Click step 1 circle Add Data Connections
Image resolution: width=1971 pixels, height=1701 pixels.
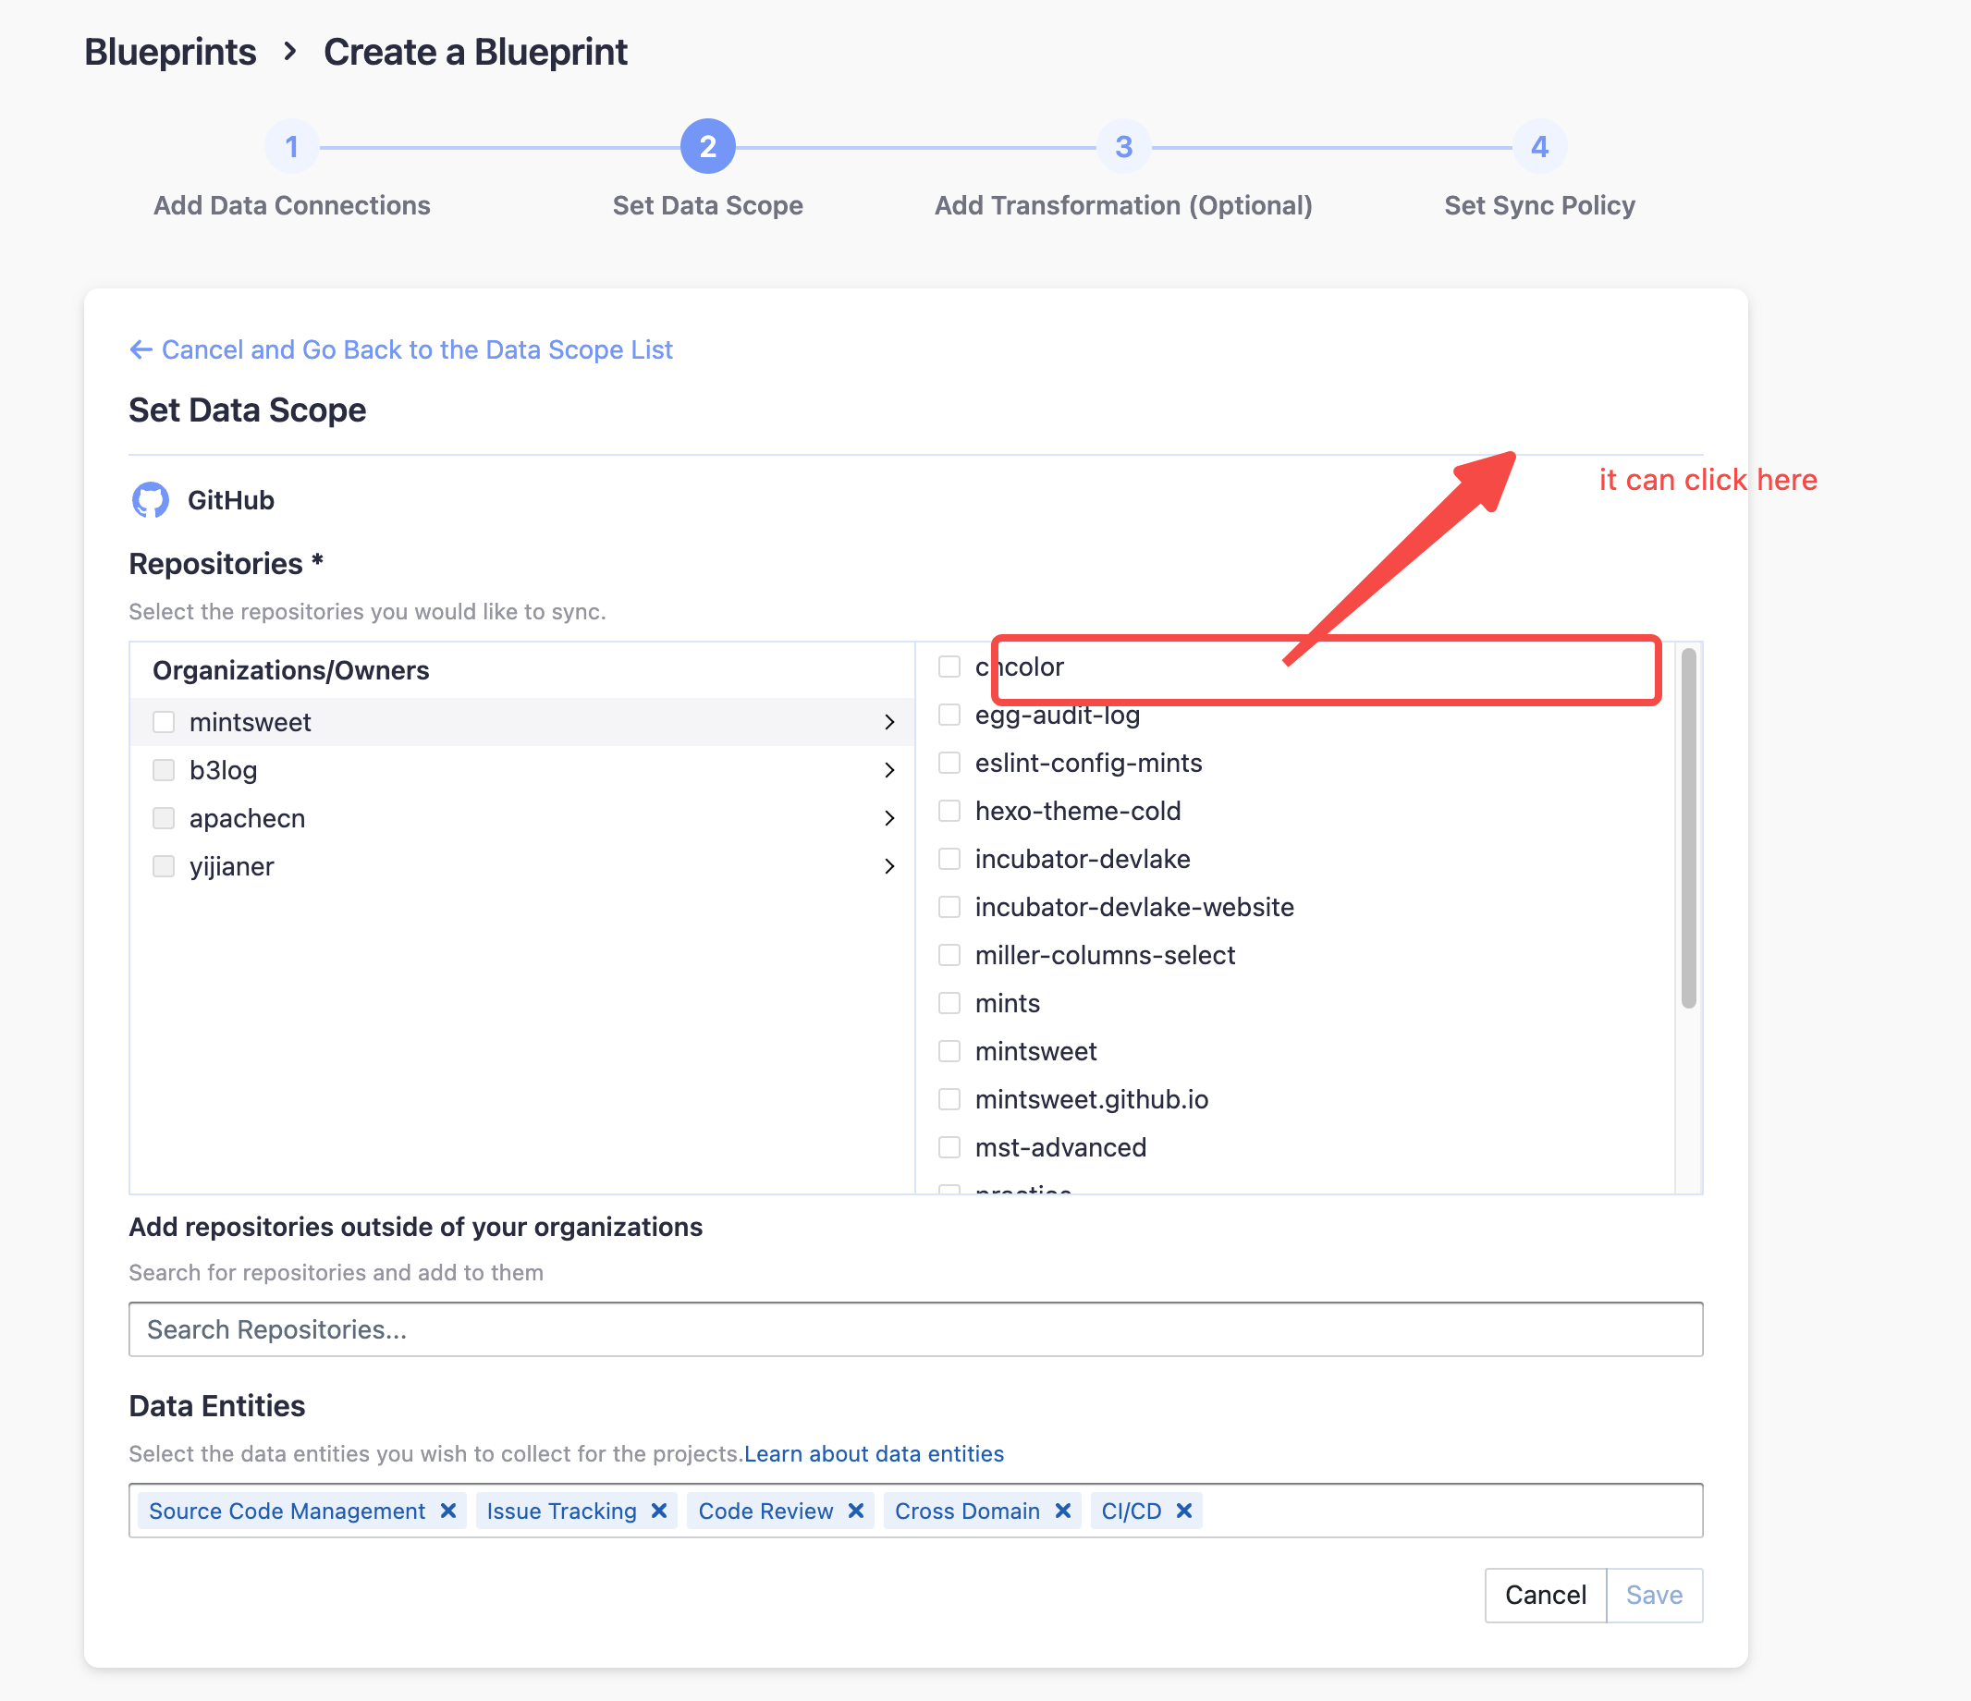[291, 146]
